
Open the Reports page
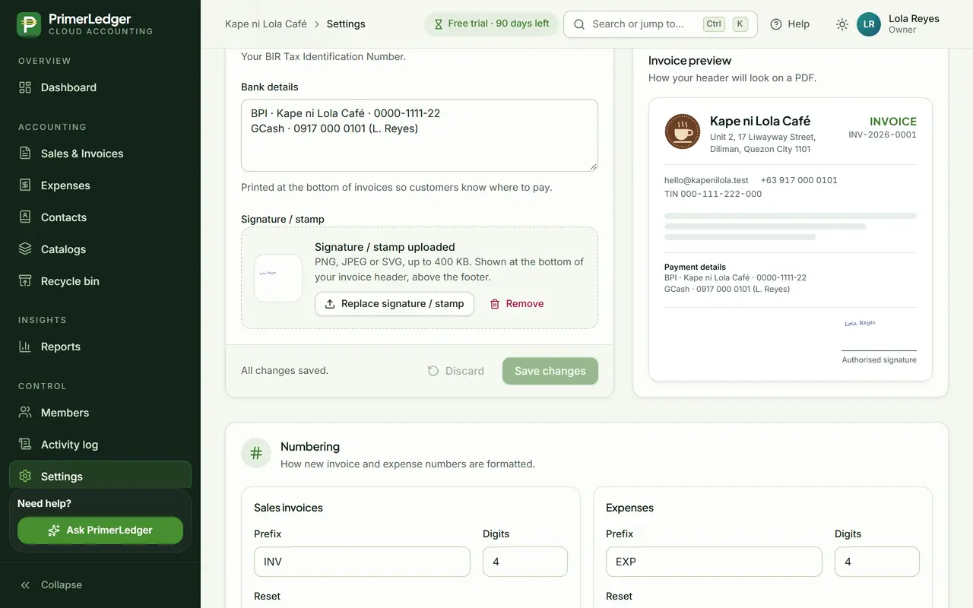100,347
